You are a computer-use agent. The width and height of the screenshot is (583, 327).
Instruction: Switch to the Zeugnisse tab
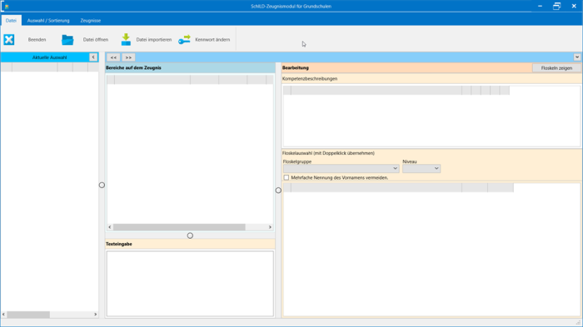90,21
